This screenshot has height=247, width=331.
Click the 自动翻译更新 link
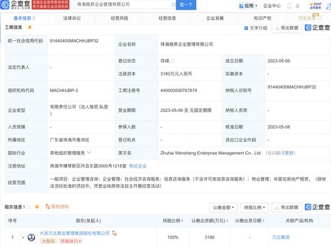pyautogui.click(x=281, y=153)
